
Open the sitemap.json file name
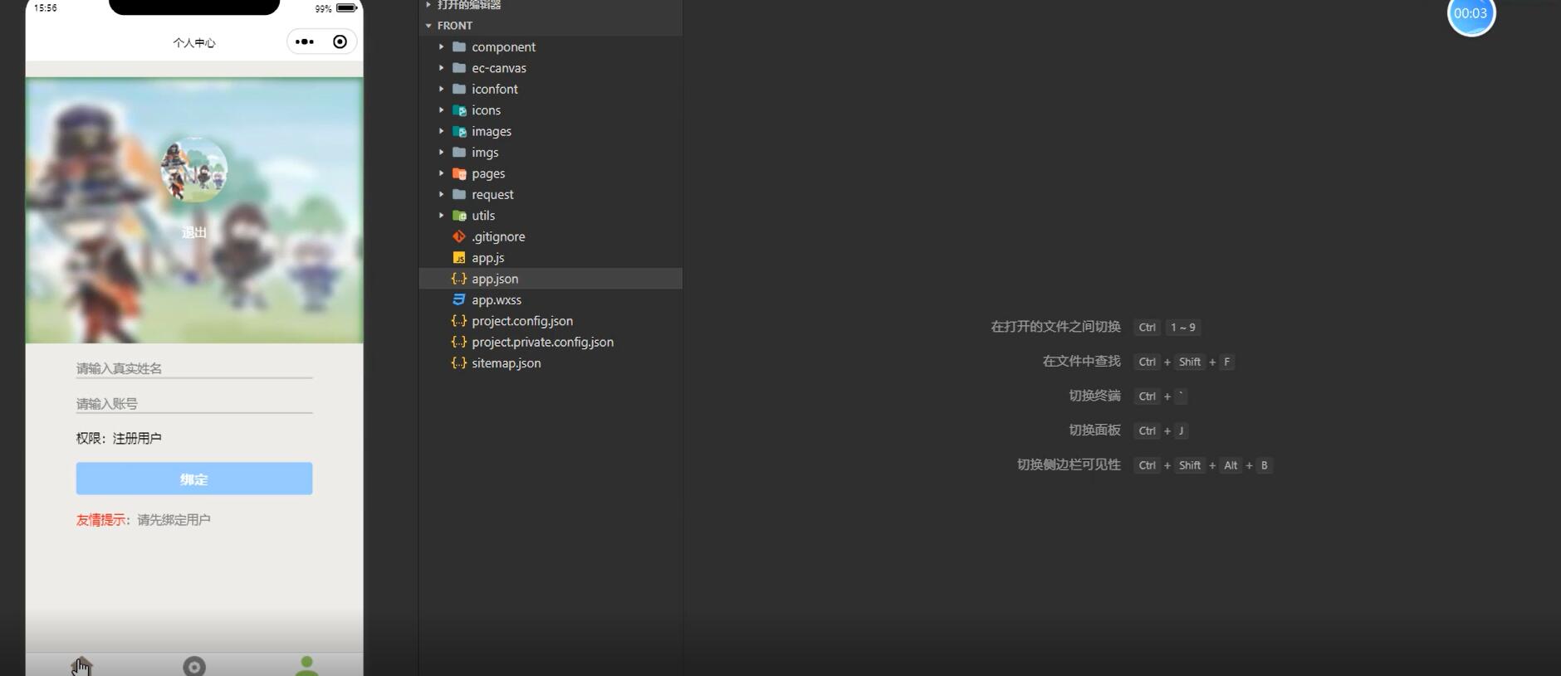coord(506,363)
